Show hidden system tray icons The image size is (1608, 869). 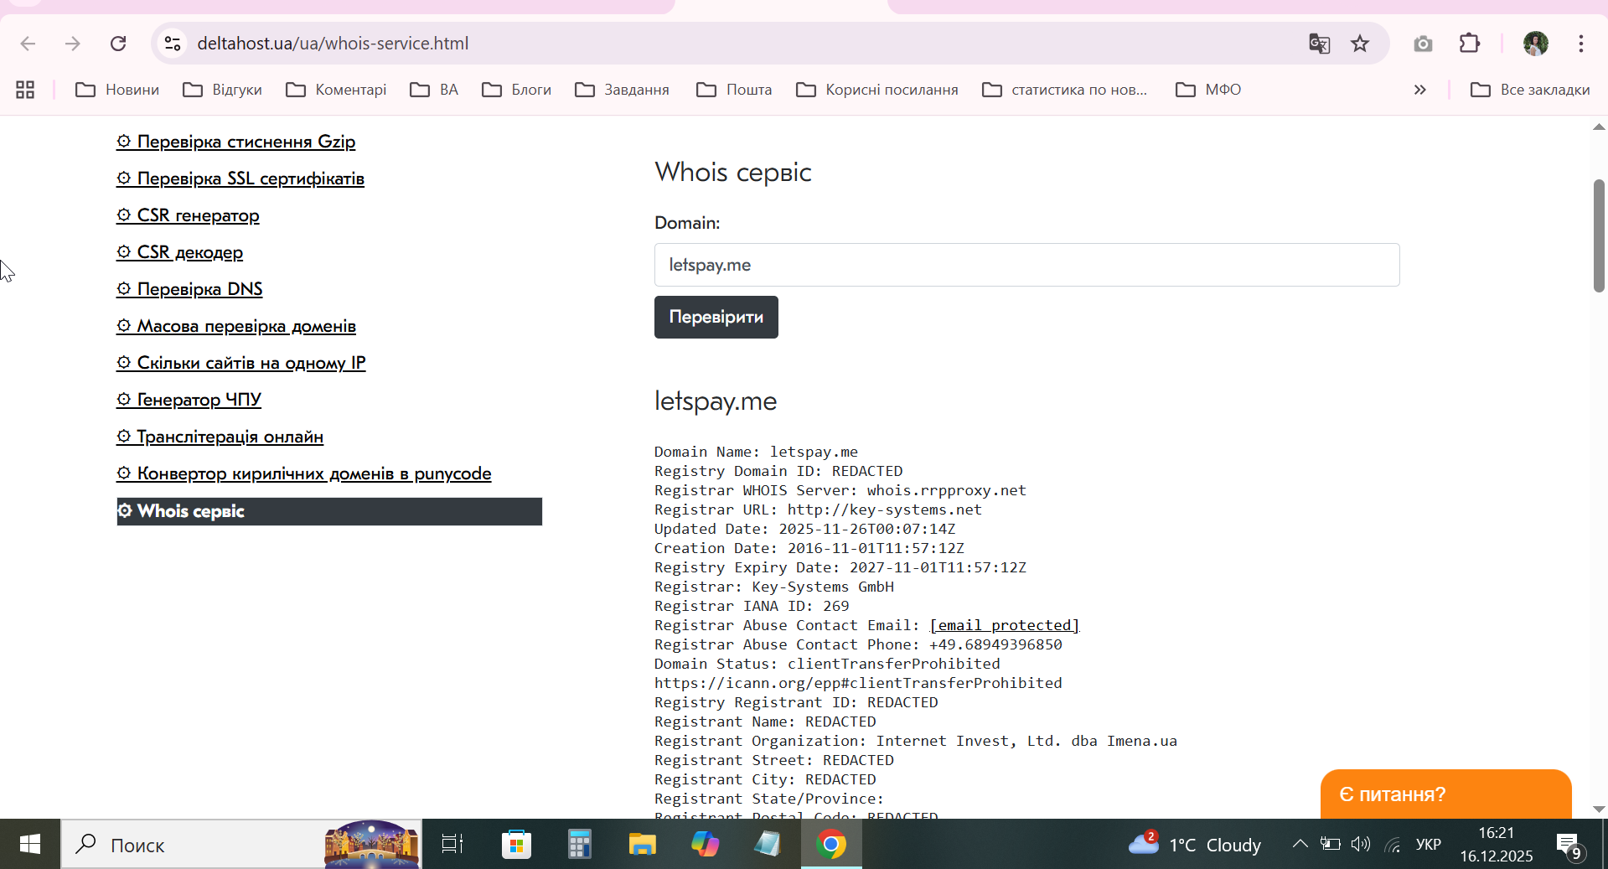(1300, 844)
